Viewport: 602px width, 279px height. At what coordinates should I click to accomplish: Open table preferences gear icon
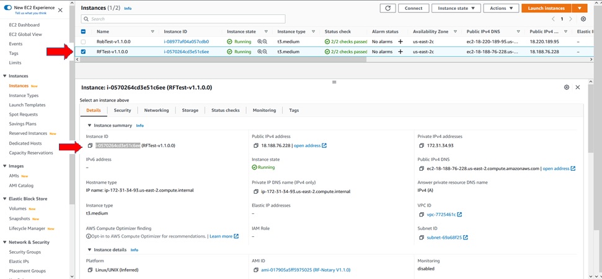coord(583,19)
